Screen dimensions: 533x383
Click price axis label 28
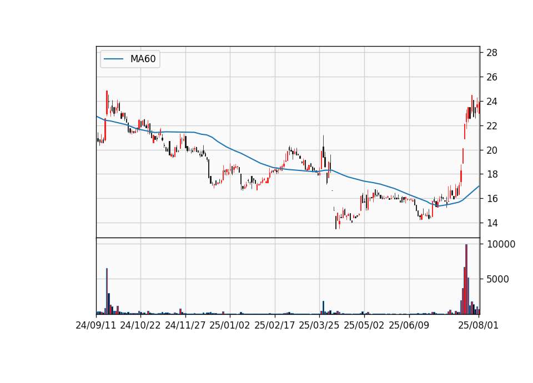492,53
